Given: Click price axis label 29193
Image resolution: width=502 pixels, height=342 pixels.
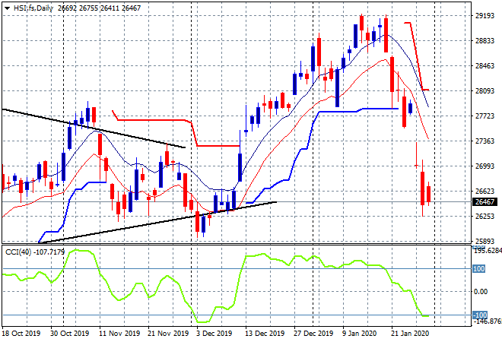Looking at the screenshot, I should [x=485, y=16].
